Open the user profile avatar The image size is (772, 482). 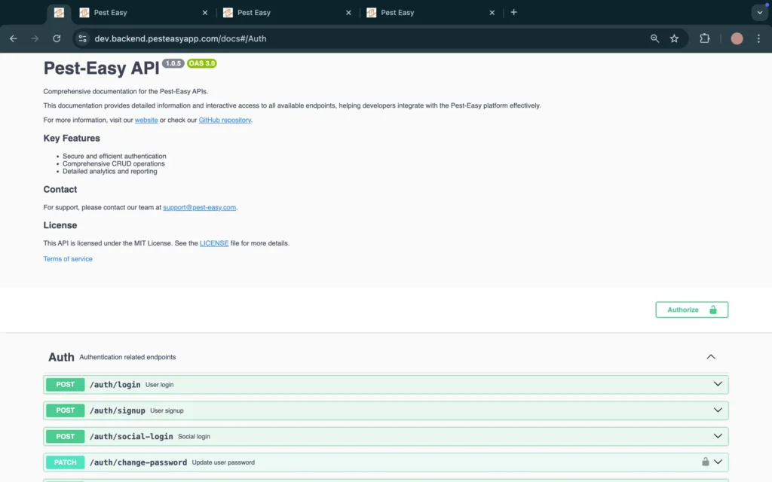(x=737, y=38)
